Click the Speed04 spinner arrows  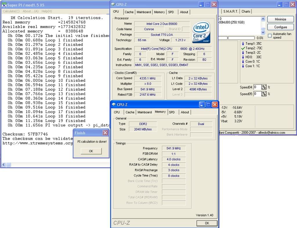pyautogui.click(x=264, y=87)
